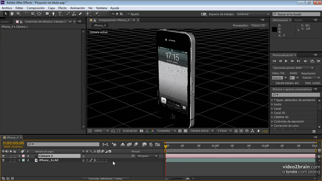Open the 1 Vista layout dropdown

[x=224, y=131]
